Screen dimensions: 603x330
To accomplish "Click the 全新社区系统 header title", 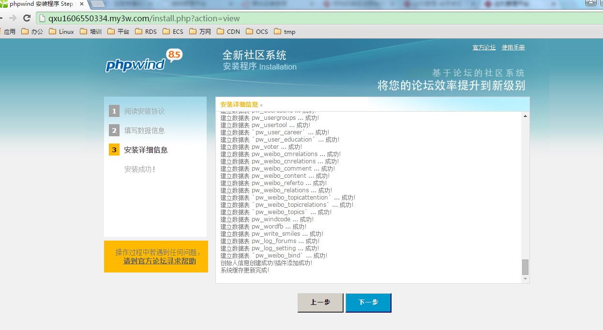I will click(x=254, y=55).
